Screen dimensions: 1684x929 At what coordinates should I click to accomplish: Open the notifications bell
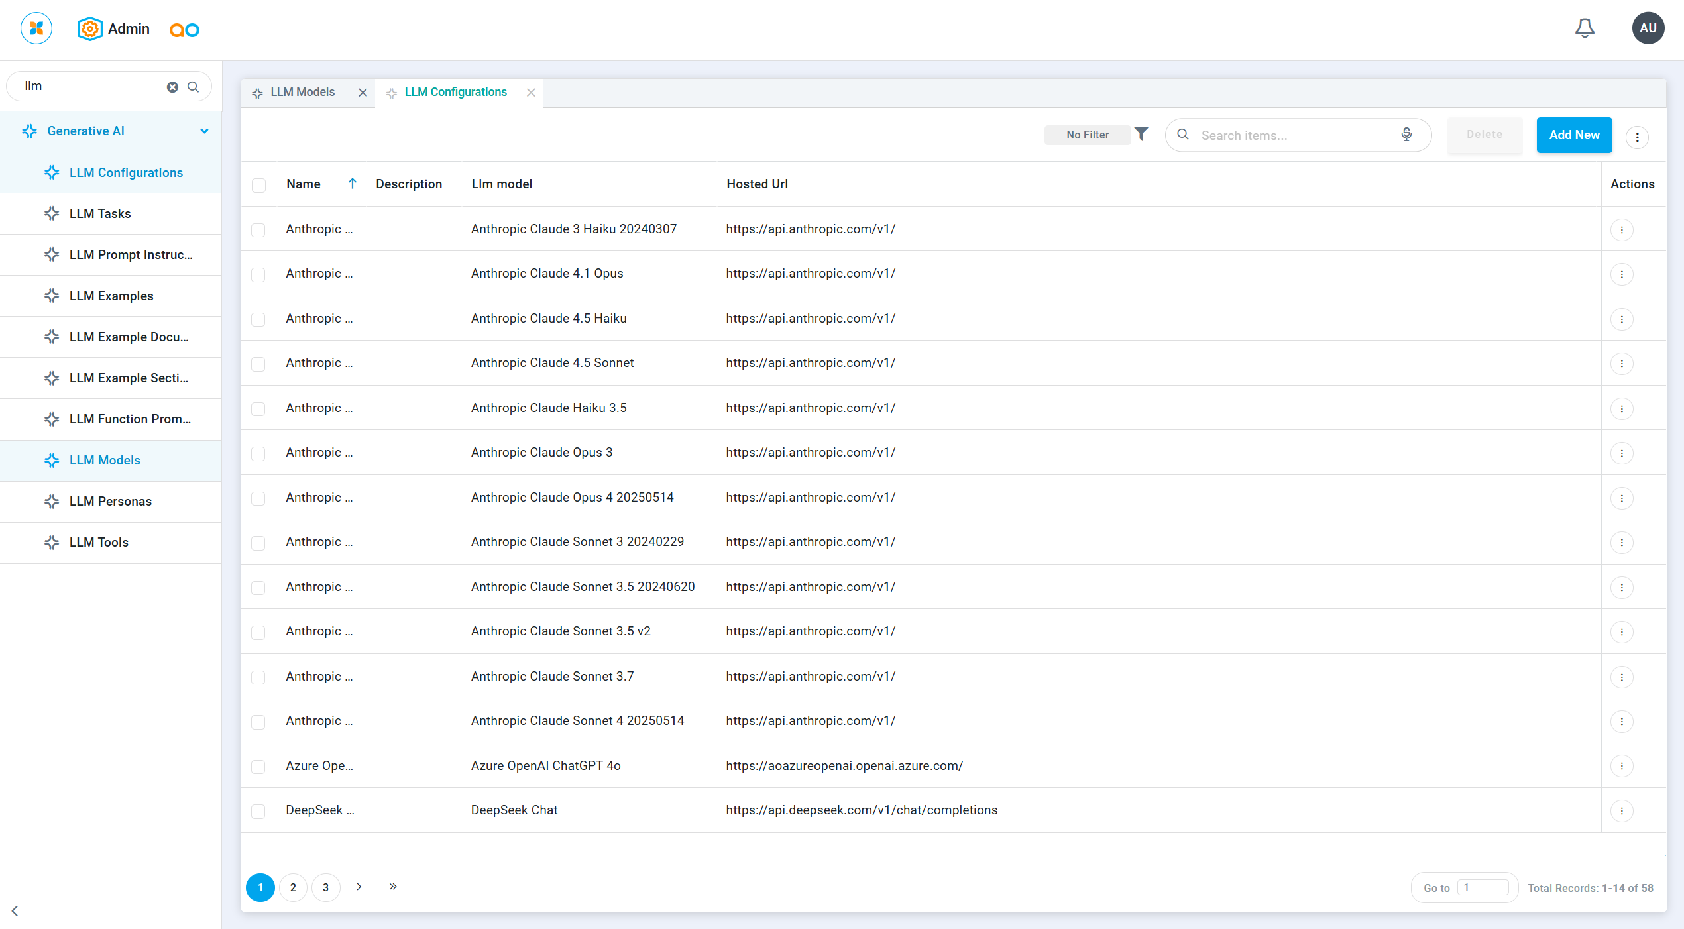[1585, 28]
